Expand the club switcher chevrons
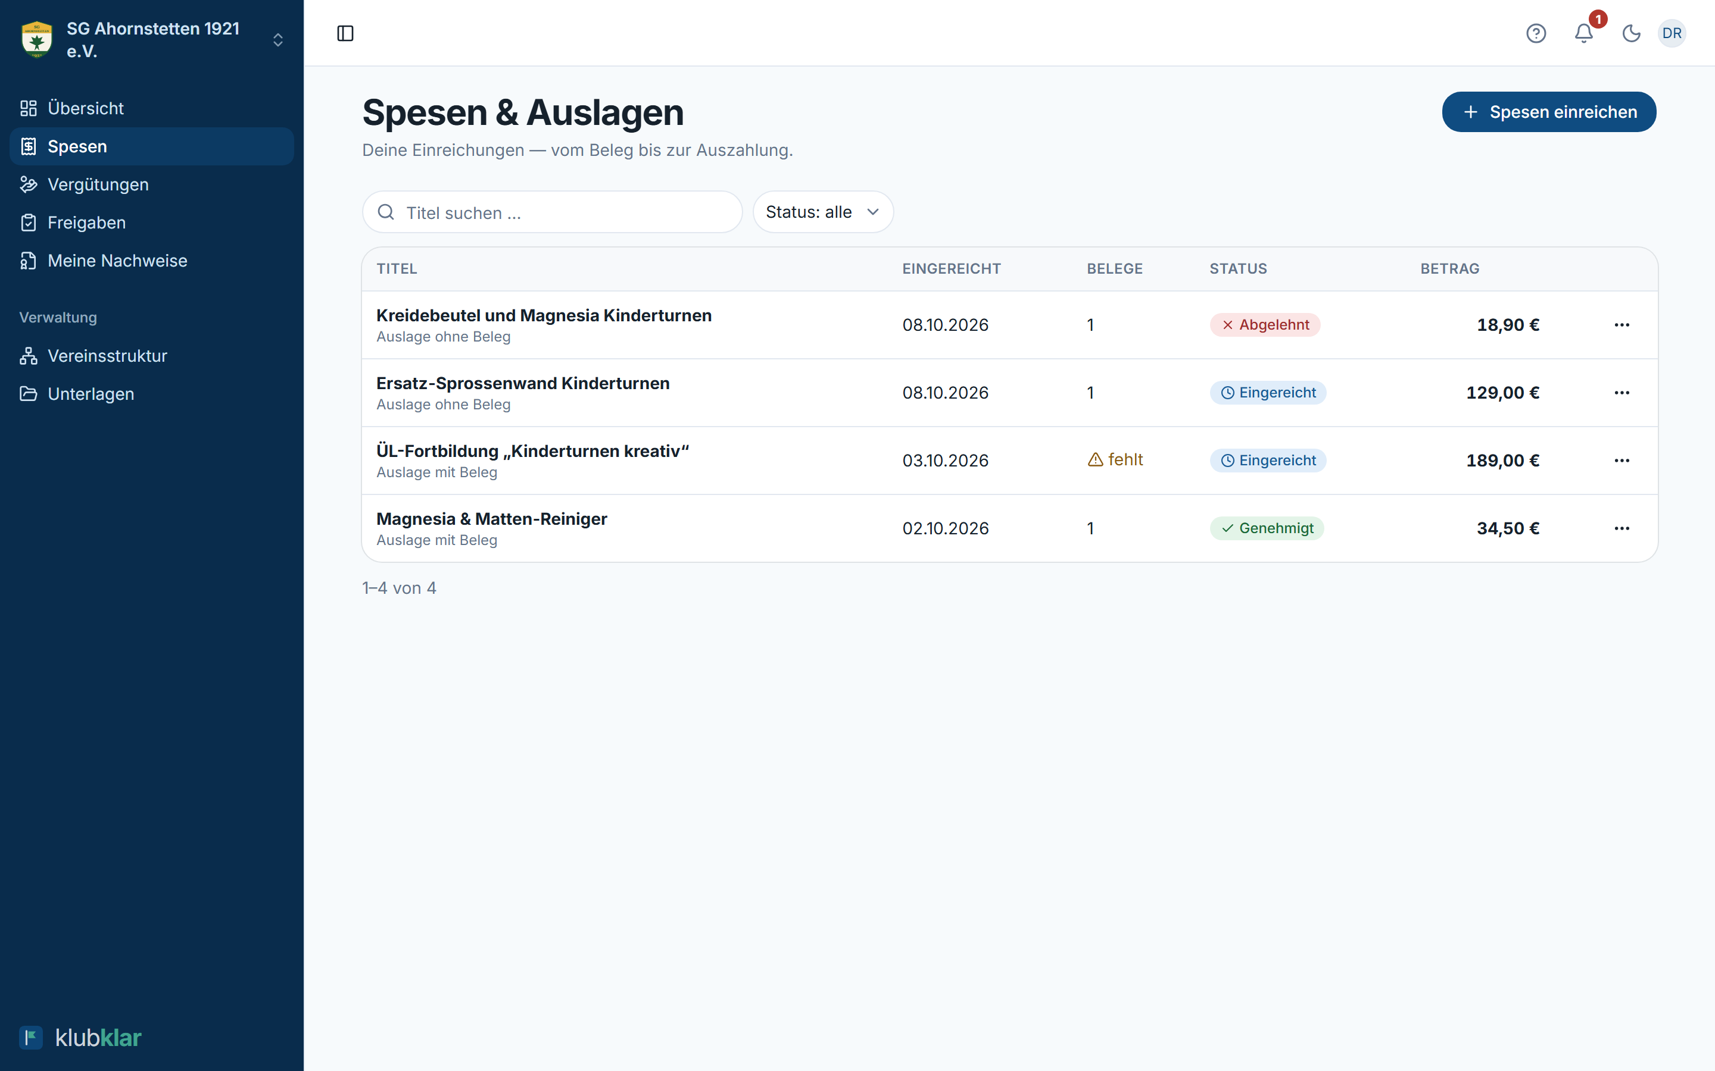 (278, 40)
